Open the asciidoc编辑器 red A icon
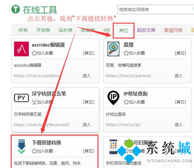The width and height of the screenshot is (194, 168). [21, 49]
